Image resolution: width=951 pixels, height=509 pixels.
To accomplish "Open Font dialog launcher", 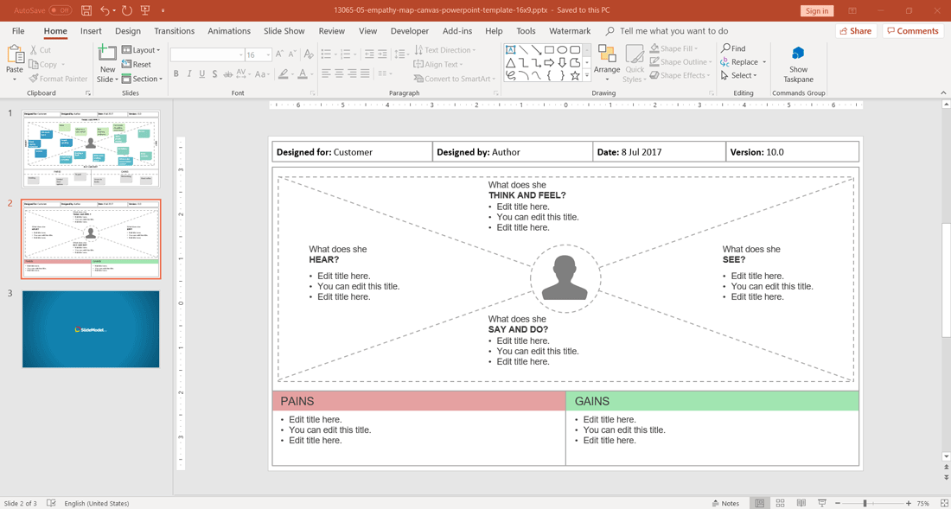I will pyautogui.click(x=313, y=93).
